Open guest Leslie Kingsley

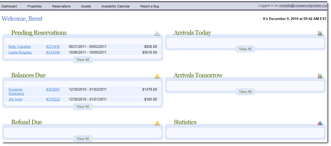coord(20,52)
